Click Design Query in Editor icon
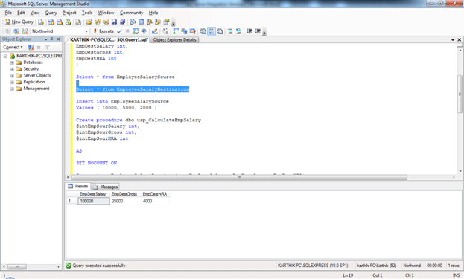464x279 pixels. pos(154,31)
